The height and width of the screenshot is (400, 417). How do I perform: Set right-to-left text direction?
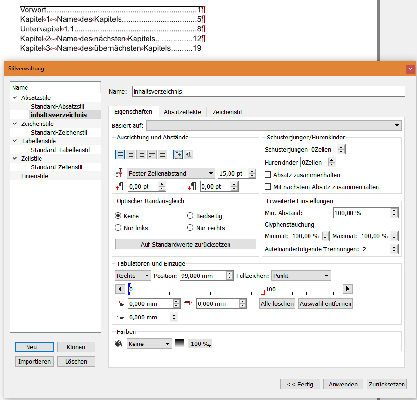[x=188, y=154]
